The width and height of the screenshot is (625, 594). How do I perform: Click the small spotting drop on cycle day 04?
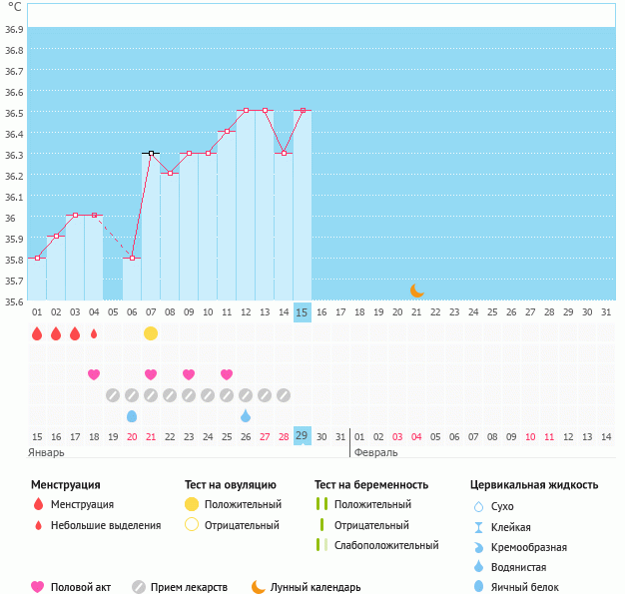point(94,333)
